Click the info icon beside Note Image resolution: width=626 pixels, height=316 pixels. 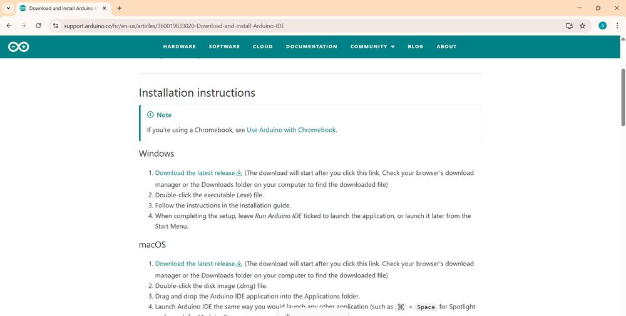150,115
